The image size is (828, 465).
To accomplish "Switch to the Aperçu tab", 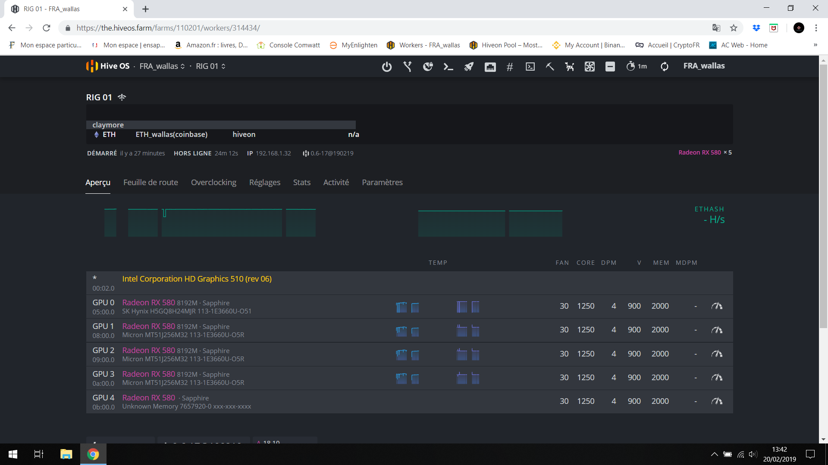I will point(98,183).
